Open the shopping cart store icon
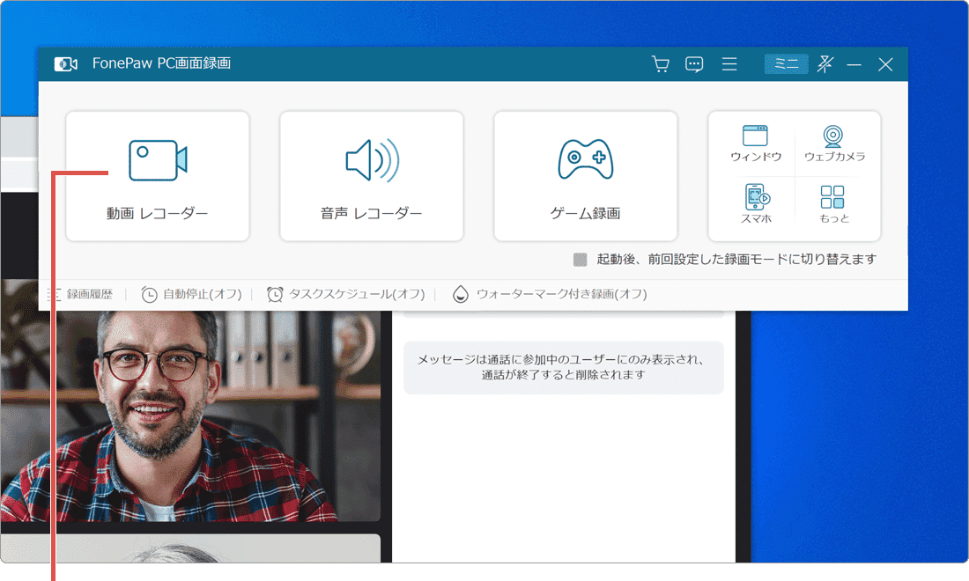The image size is (969, 581). 660,63
